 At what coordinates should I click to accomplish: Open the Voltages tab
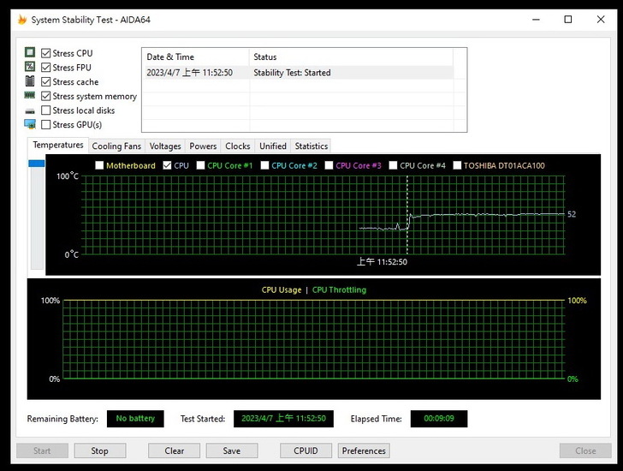(165, 146)
